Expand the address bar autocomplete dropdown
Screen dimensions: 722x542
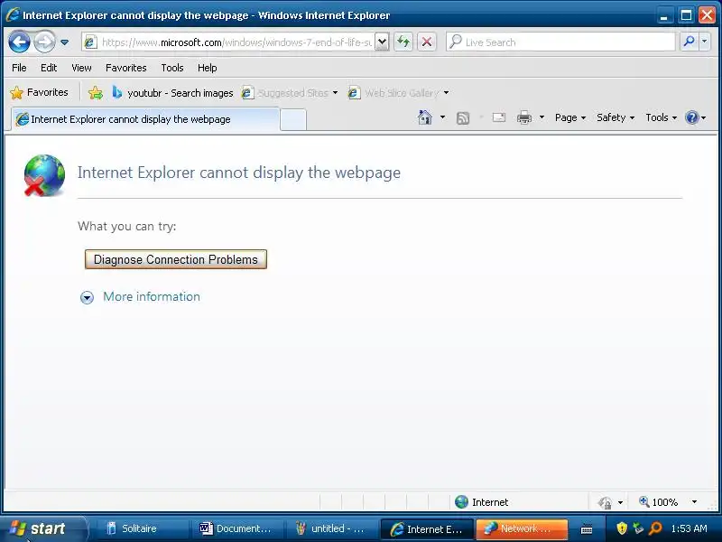382,42
